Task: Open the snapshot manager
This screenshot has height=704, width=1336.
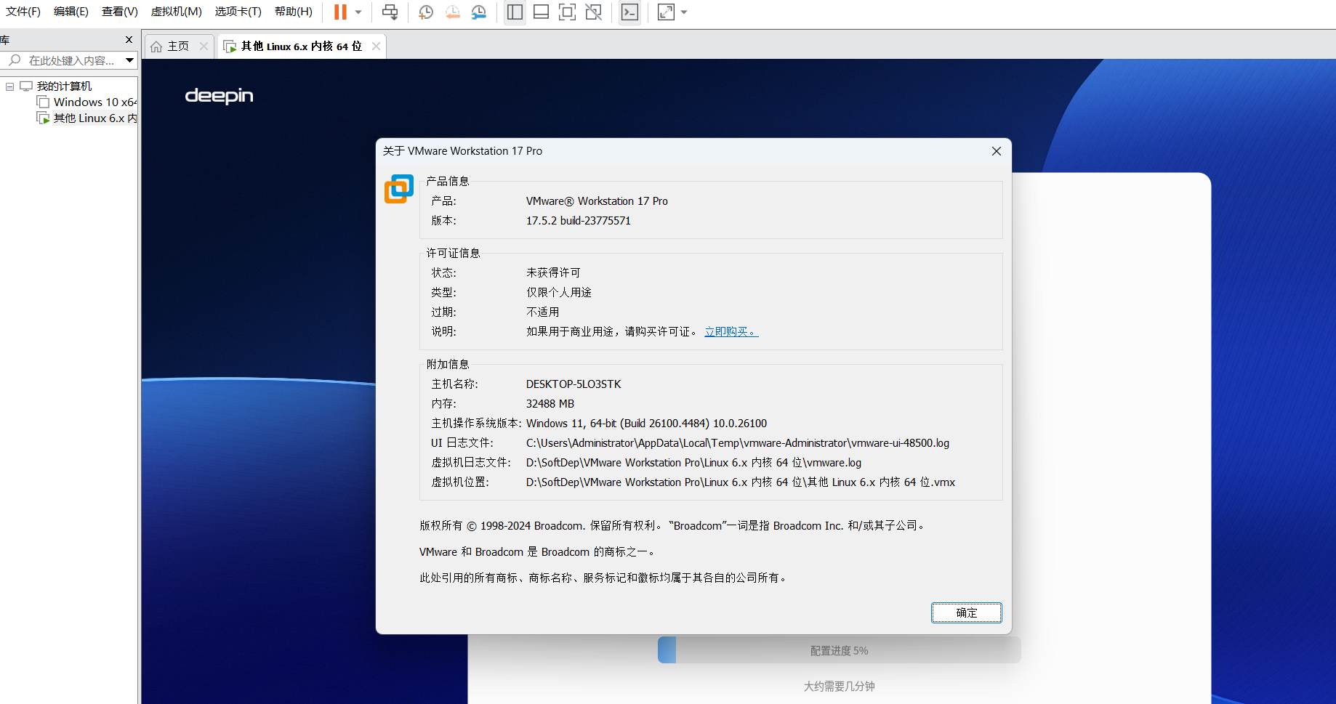Action: (478, 12)
